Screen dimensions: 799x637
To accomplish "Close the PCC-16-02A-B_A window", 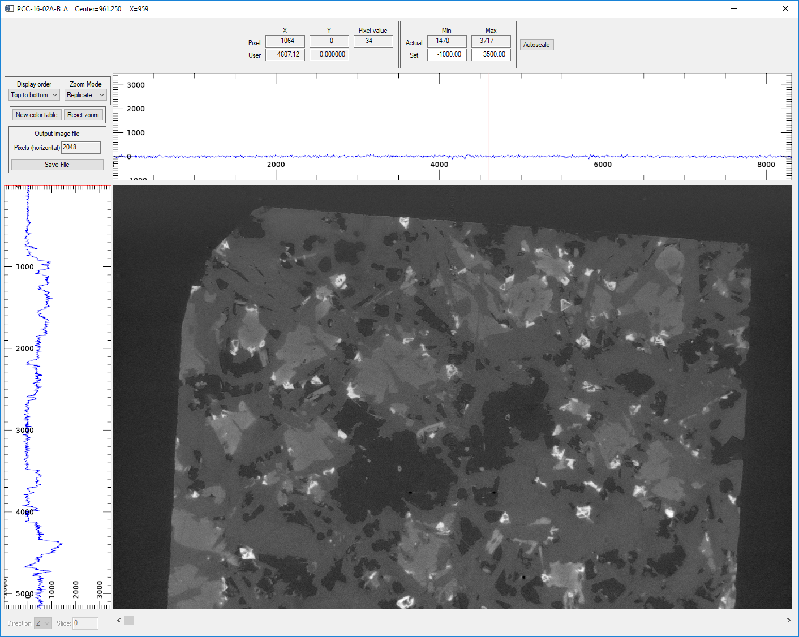I will tap(785, 8).
